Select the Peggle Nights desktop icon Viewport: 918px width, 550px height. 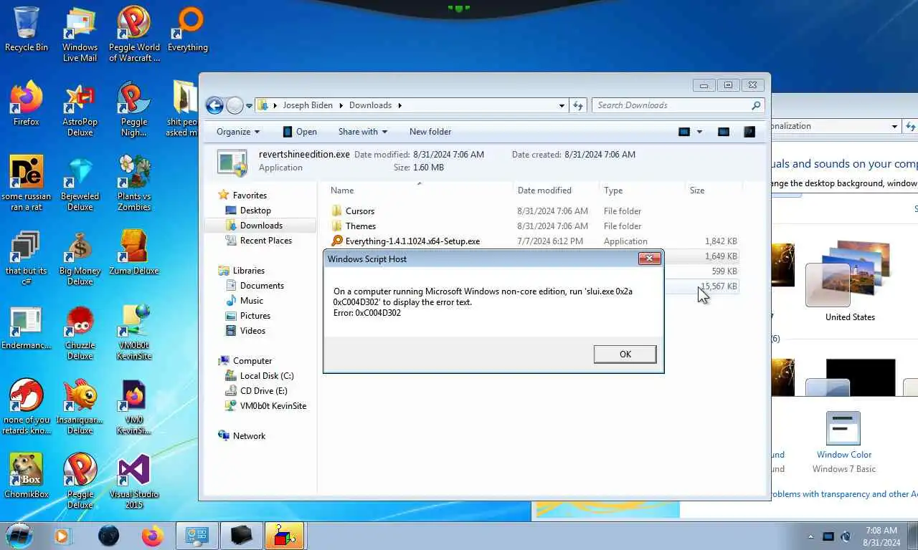(x=134, y=109)
